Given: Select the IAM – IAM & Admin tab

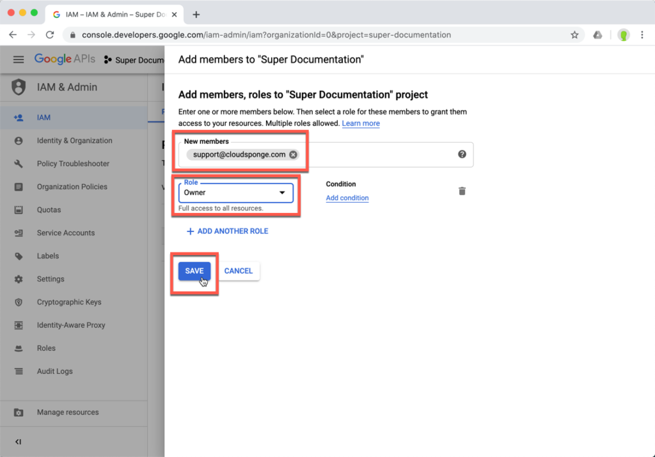Looking at the screenshot, I should point(113,15).
